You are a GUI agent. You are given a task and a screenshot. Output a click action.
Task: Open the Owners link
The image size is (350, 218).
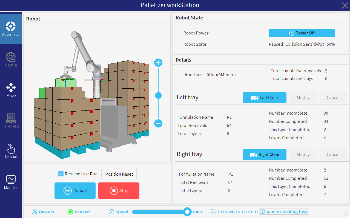click(47, 212)
